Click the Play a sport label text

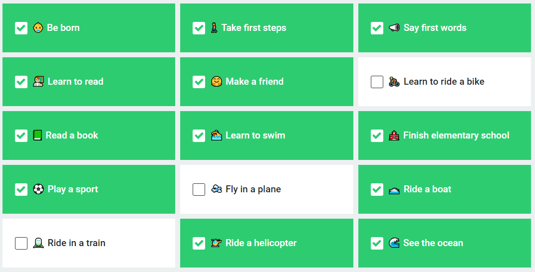[73, 189]
